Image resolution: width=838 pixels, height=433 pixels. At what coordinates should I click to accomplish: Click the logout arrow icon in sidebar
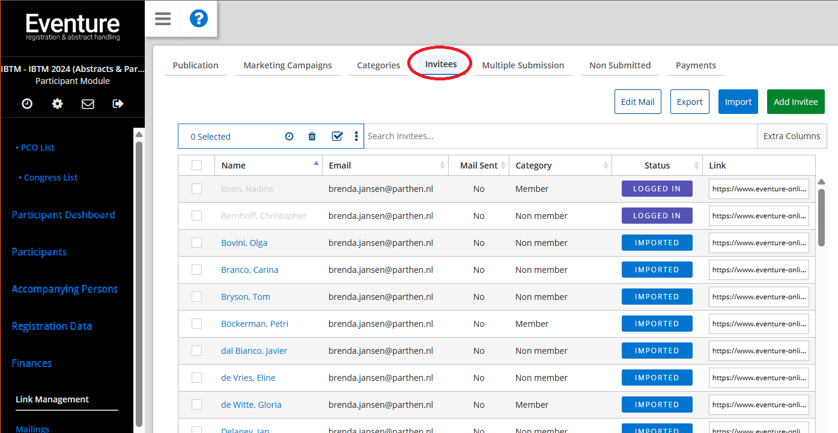118,104
